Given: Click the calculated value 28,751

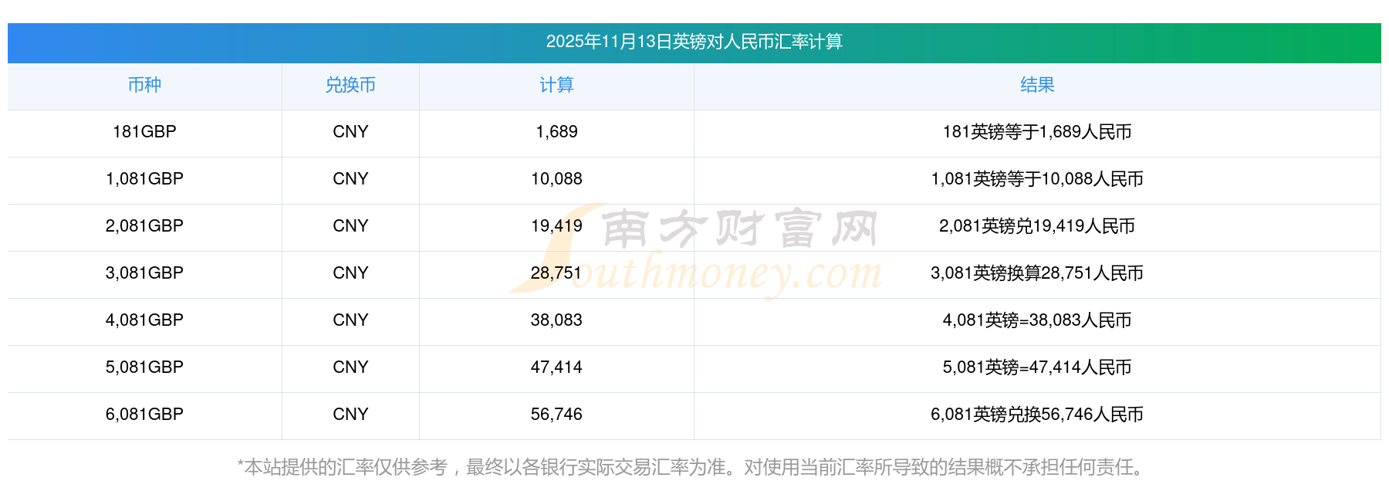Looking at the screenshot, I should (556, 273).
